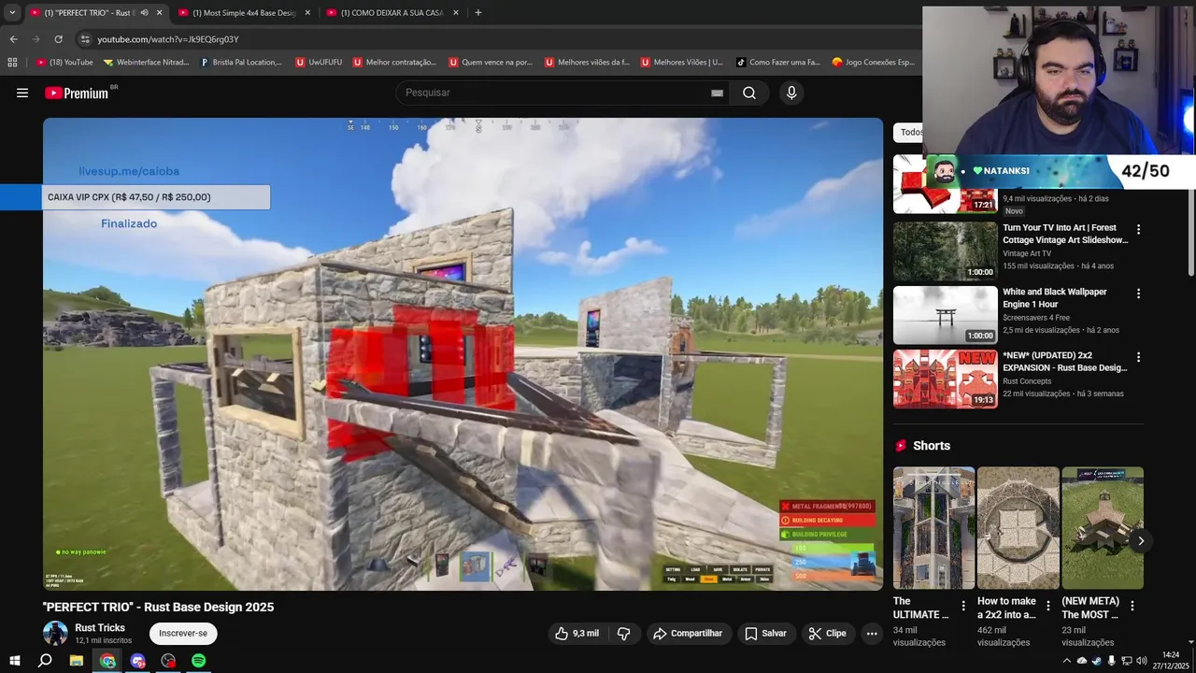Open Windows Start menu
Image resolution: width=1196 pixels, height=673 pixels.
[14, 661]
